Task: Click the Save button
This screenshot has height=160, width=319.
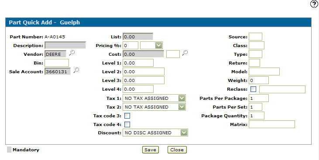Action: pyautogui.click(x=151, y=150)
